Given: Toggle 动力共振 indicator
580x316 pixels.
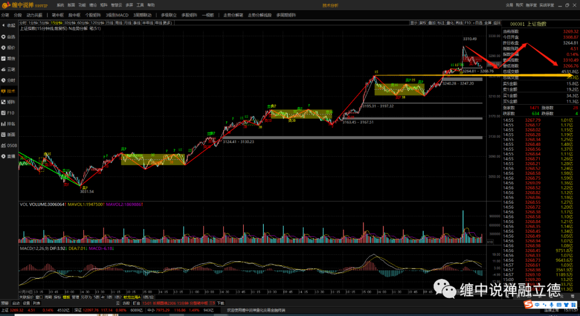Looking at the screenshot, I should pyautogui.click(x=34, y=15).
